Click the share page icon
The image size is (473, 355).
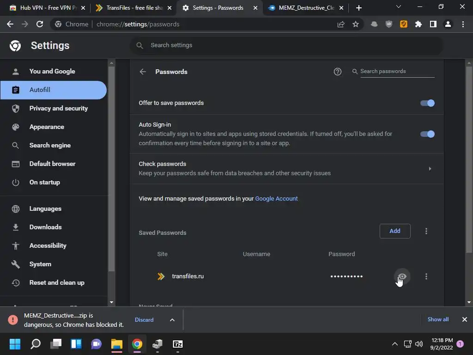[x=341, y=24]
